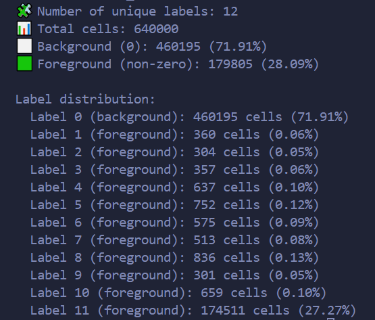
Task: Click the 'Number of unique labels: 12' line
Action: coord(138,12)
